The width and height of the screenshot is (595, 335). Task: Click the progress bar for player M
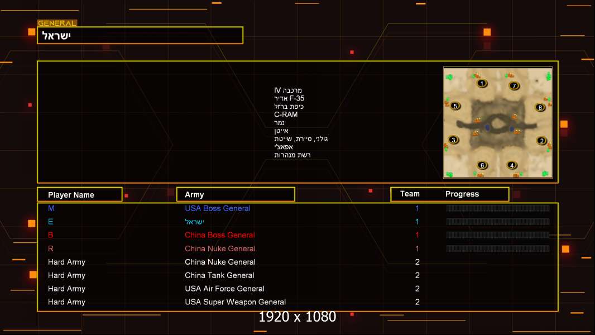point(498,208)
